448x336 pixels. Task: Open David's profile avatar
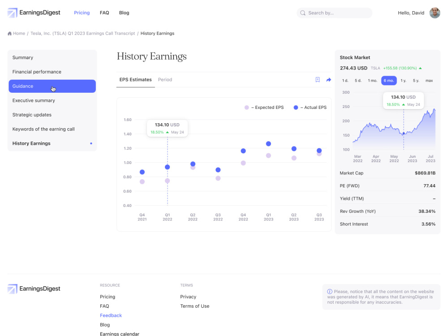click(435, 13)
